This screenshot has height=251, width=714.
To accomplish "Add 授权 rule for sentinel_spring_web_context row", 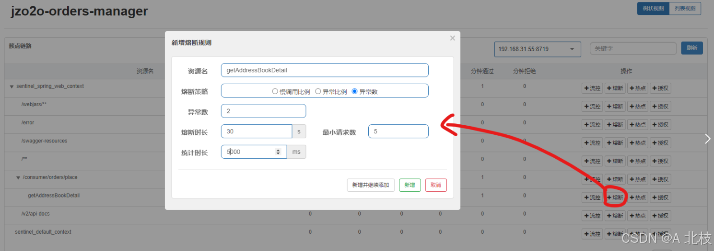I will point(660,88).
